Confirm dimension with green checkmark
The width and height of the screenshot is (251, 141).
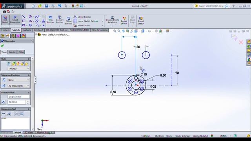(x=2, y=46)
